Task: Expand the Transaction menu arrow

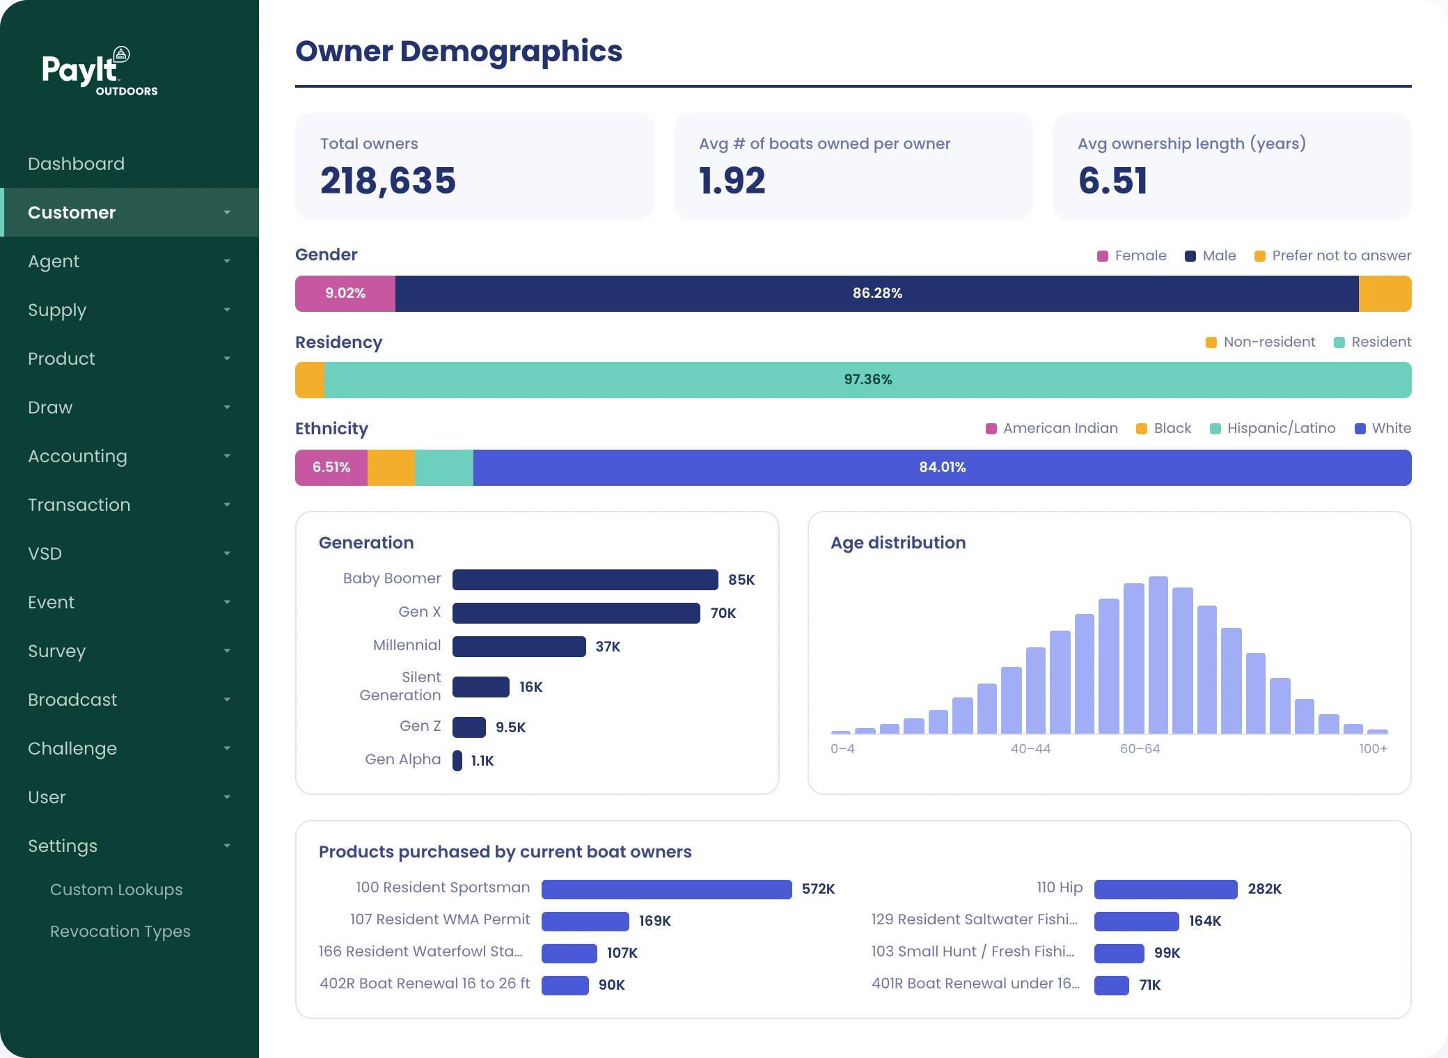Action: [227, 505]
